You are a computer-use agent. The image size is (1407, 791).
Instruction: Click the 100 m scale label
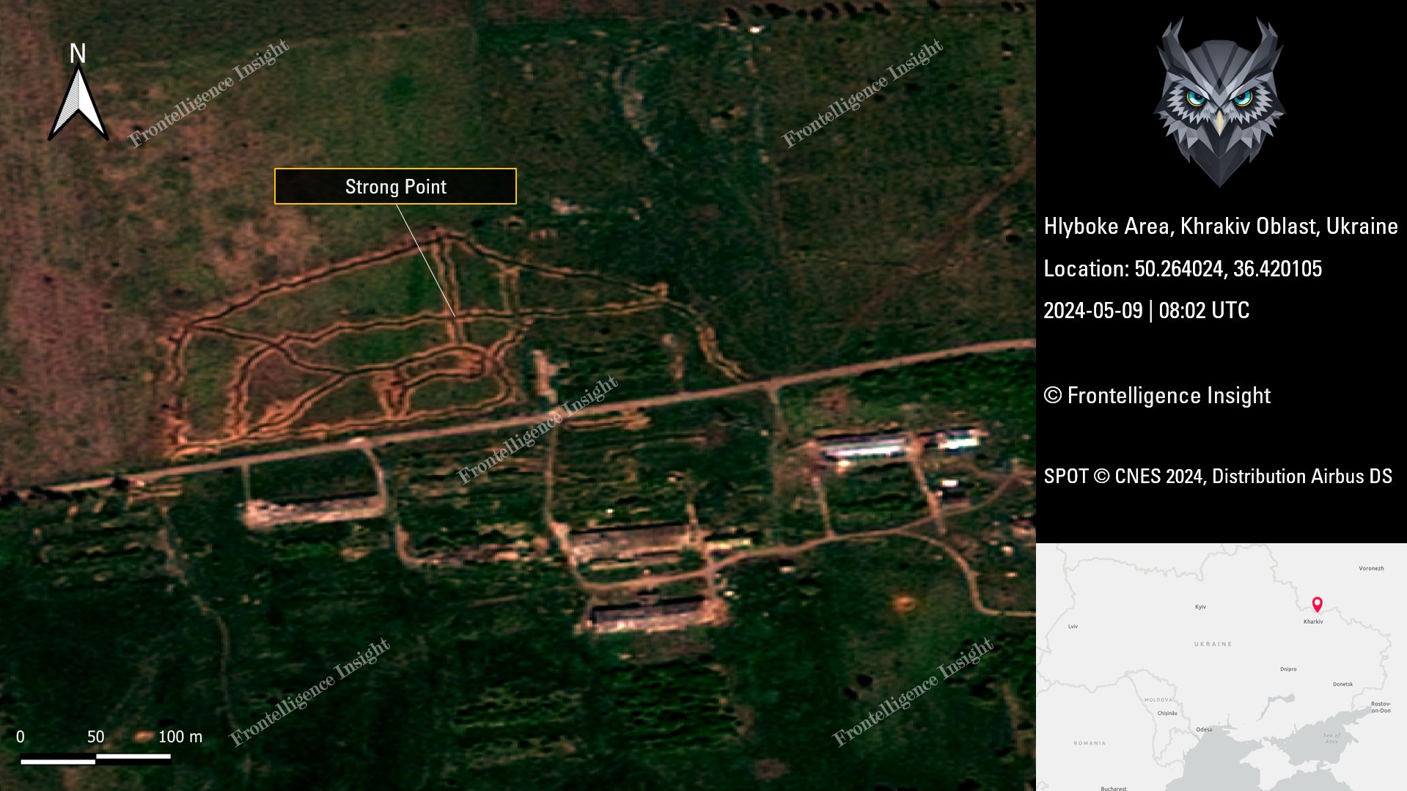tap(180, 737)
